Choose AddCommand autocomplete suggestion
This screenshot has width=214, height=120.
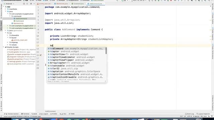coord(77,49)
